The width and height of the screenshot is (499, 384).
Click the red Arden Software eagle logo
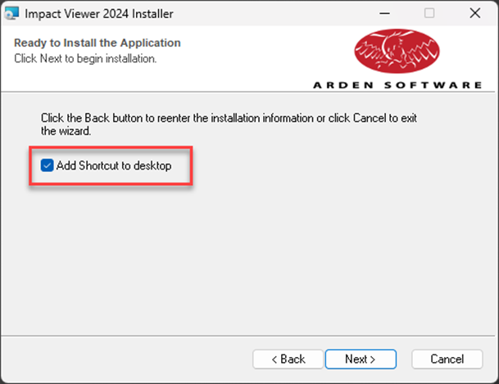point(397,51)
